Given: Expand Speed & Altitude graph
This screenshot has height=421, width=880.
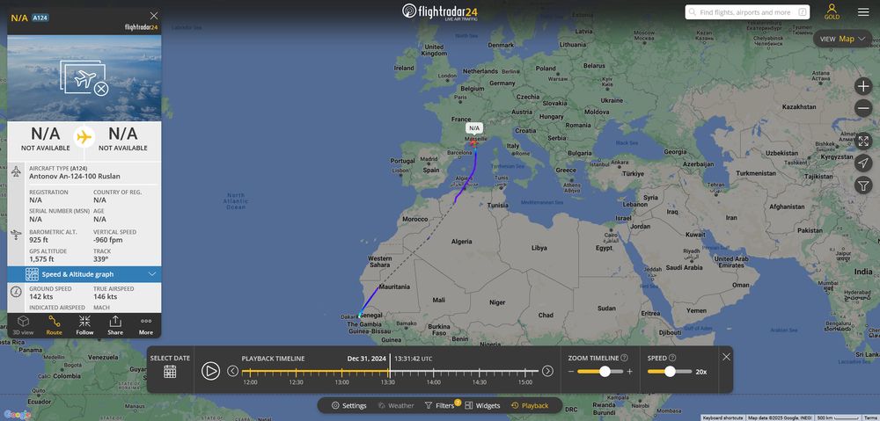Looking at the screenshot, I should click(84, 274).
